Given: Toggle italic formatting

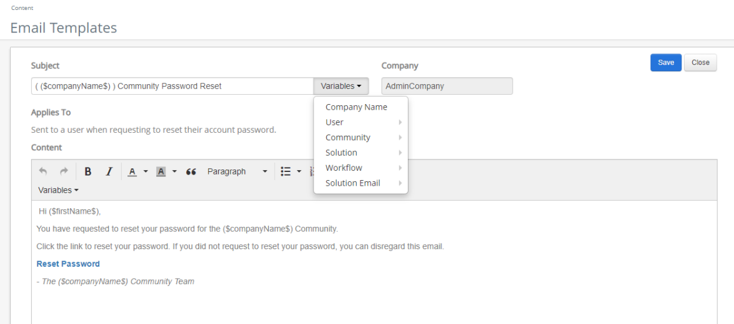Looking at the screenshot, I should (109, 171).
